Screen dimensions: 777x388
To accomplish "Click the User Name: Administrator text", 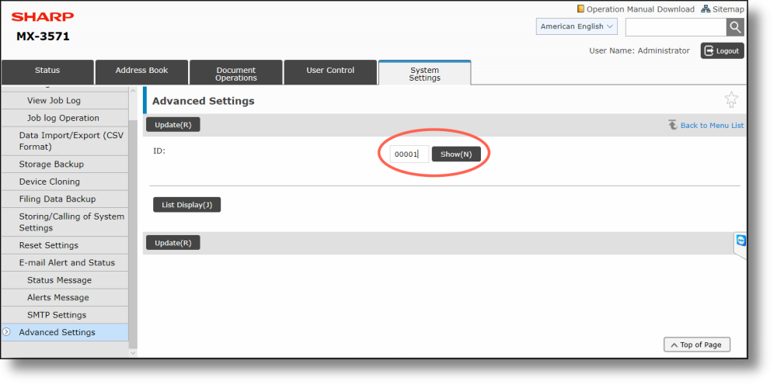I will [639, 50].
